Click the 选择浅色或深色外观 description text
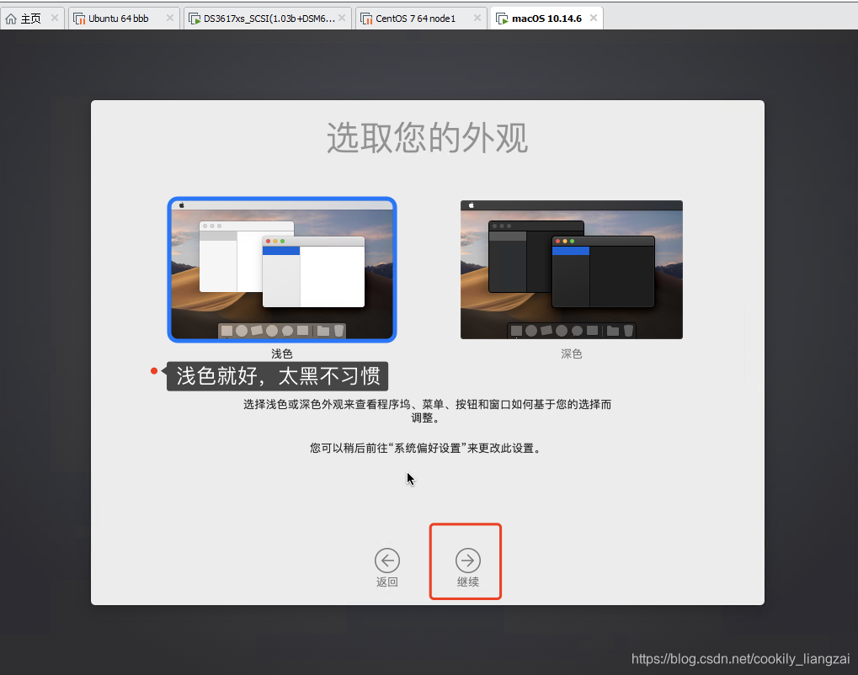The width and height of the screenshot is (858, 675). pyautogui.click(x=428, y=411)
